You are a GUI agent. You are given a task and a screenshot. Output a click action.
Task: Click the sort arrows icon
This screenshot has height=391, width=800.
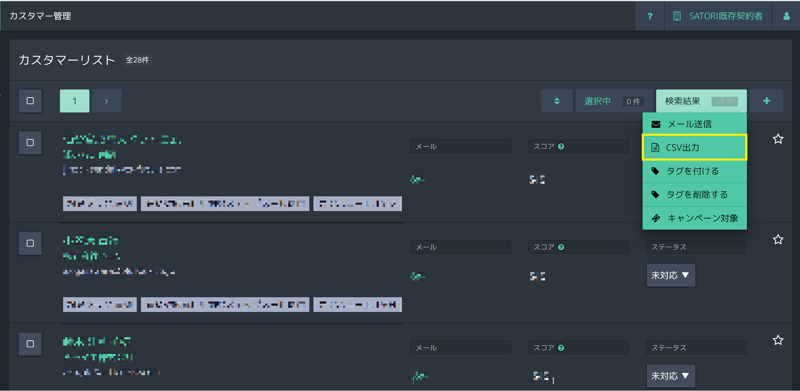click(556, 101)
